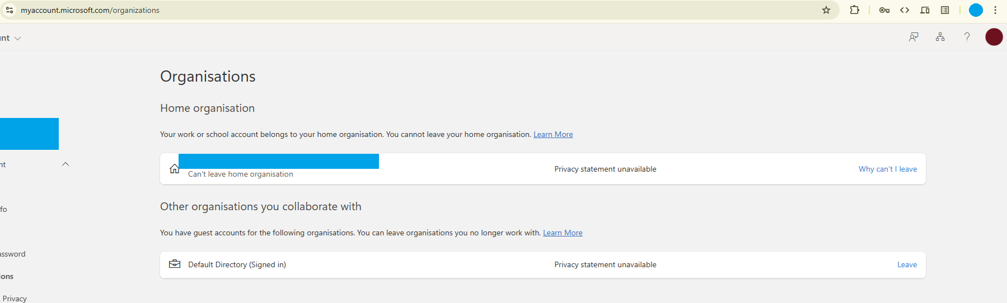The image size is (1007, 303).
Task: Open the browser side panel icon
Action: tap(945, 10)
